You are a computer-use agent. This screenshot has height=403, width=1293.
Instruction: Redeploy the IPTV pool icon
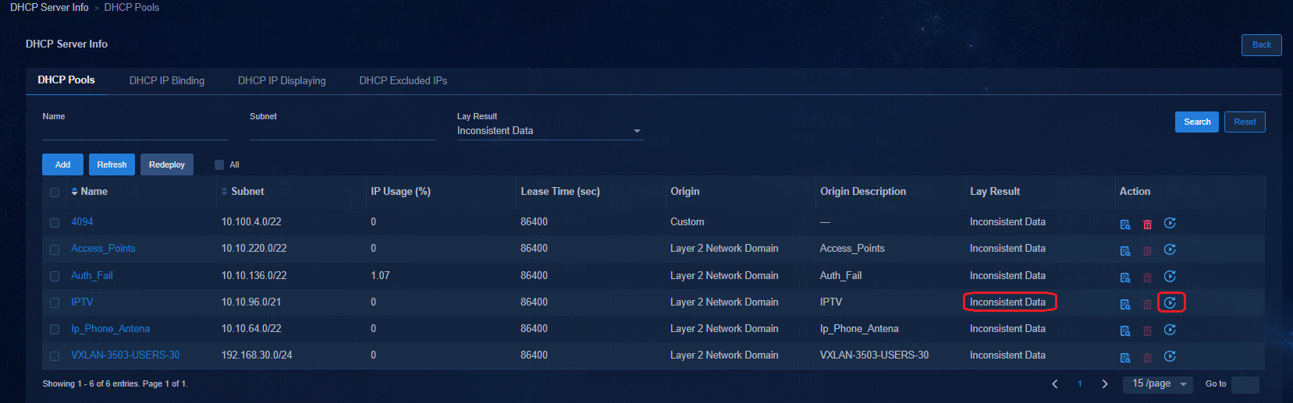point(1170,303)
